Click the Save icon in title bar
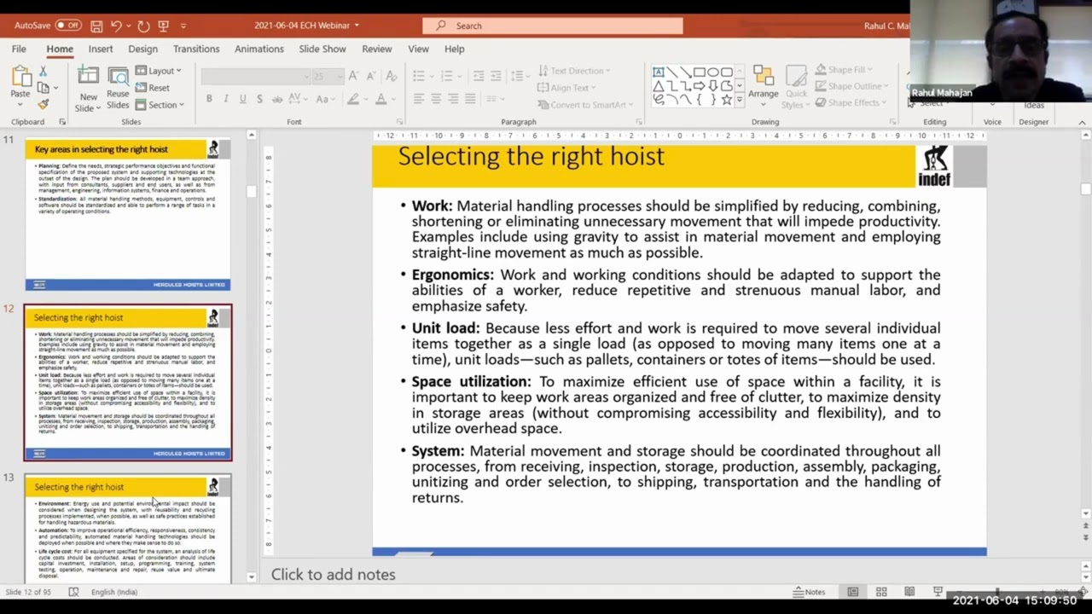This screenshot has height=614, width=1092. pos(96,26)
